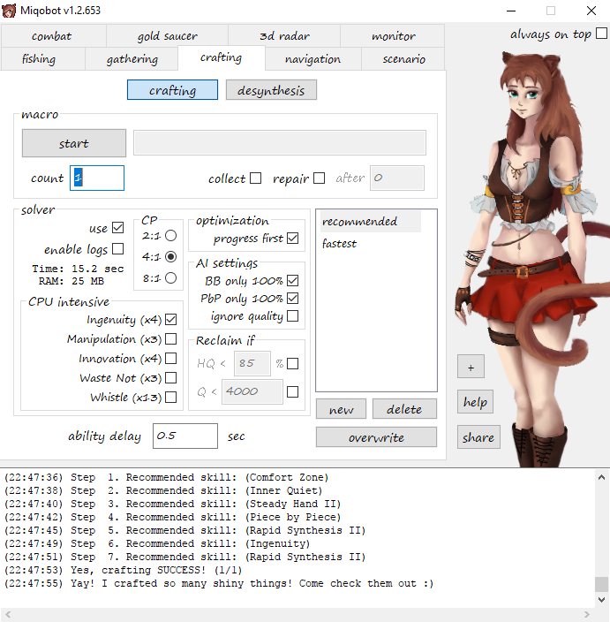Click the Miqo'te character image
Viewport: 610px width, 622px height.
[531, 258]
